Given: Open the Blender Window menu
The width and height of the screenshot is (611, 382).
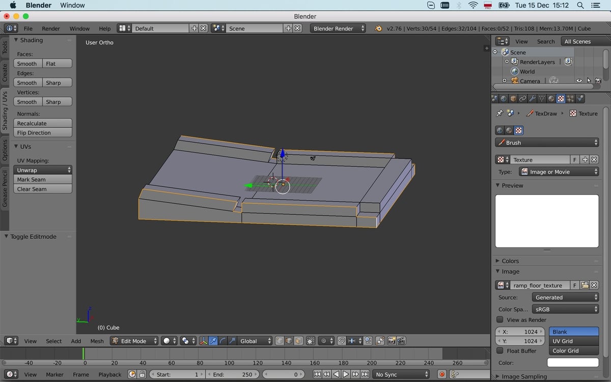Looking at the screenshot, I should point(72,5).
